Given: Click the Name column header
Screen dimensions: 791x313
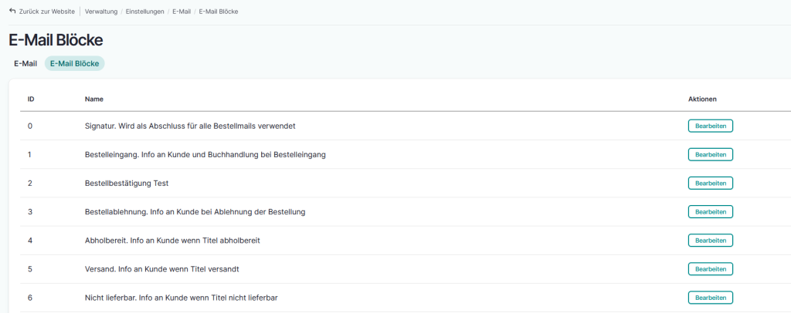Looking at the screenshot, I should 93,99.
